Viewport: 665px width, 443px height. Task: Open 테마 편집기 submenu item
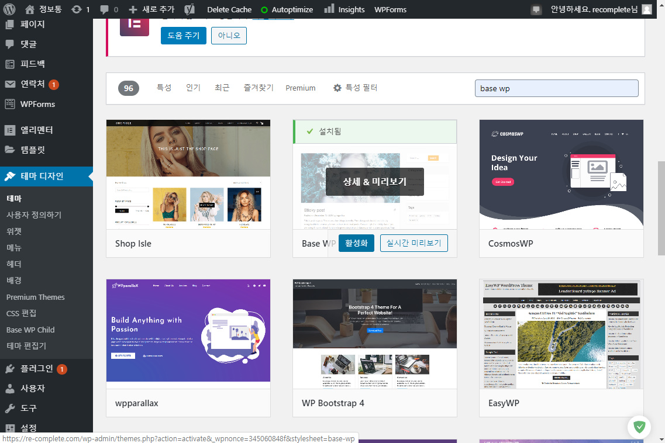26,346
